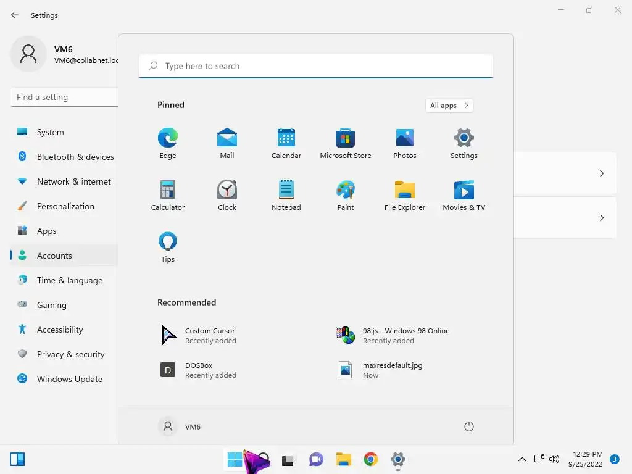Open Chat icon on taskbar
The height and width of the screenshot is (474, 632).
[316, 459]
